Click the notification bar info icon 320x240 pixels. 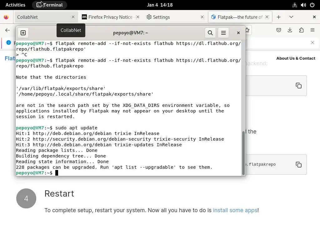(8, 42)
